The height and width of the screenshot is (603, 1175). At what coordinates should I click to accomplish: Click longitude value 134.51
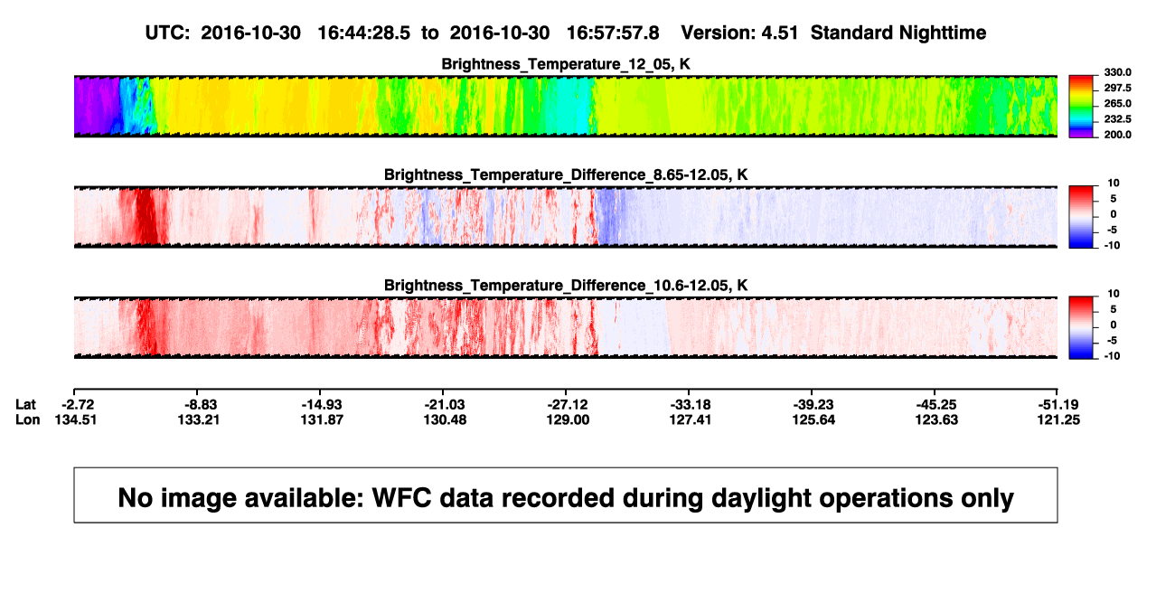pos(74,419)
